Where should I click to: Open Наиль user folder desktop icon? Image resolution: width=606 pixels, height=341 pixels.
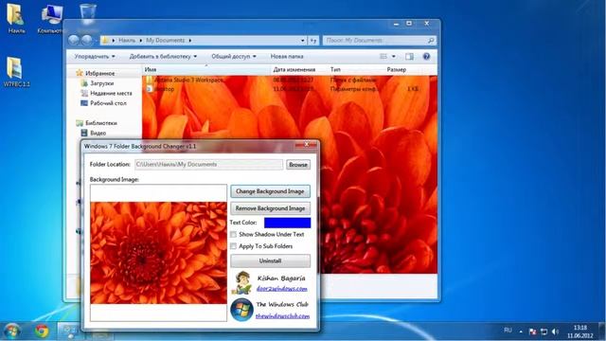pos(16,18)
